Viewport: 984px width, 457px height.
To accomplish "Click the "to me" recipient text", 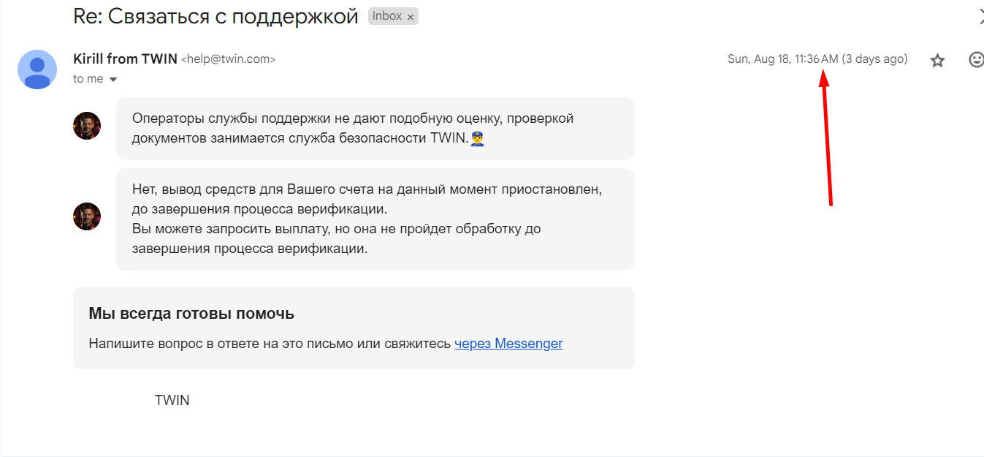I will pyautogui.click(x=88, y=79).
